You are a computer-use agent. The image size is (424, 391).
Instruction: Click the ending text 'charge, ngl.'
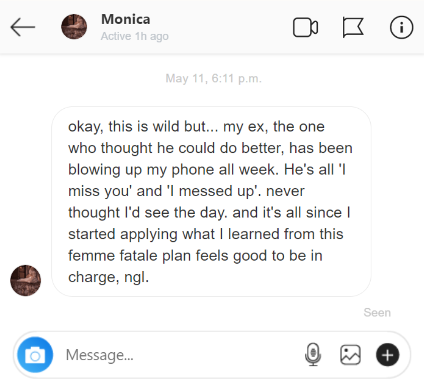(109, 277)
